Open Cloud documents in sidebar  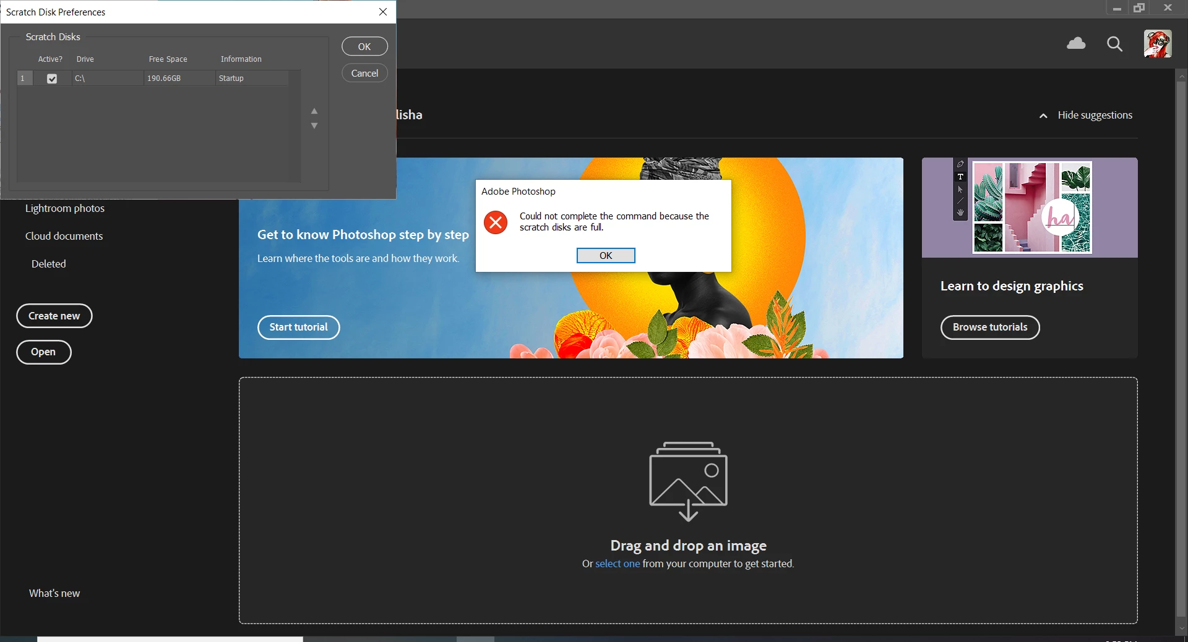click(64, 236)
